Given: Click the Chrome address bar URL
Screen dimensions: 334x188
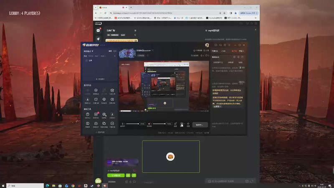Looking at the screenshot, I should pos(143,13).
